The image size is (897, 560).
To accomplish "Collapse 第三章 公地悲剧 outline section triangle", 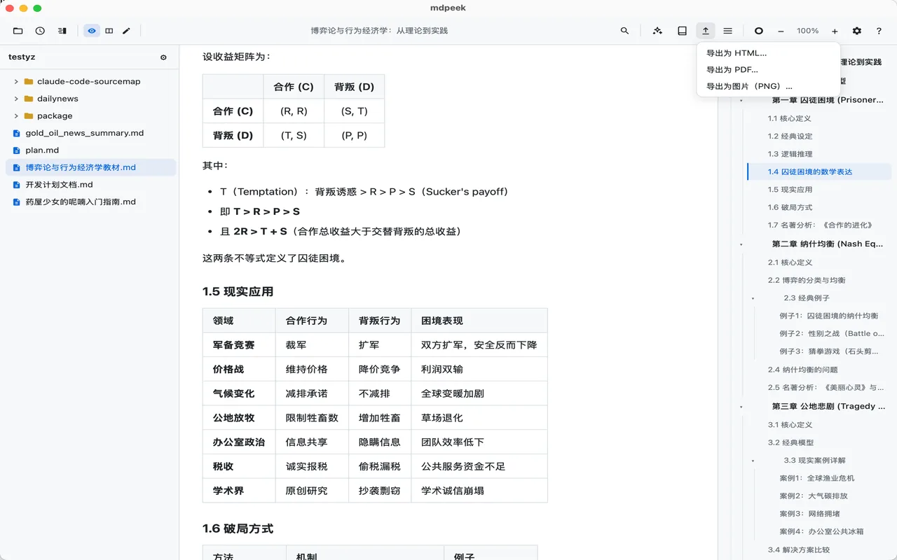I will tap(741, 407).
